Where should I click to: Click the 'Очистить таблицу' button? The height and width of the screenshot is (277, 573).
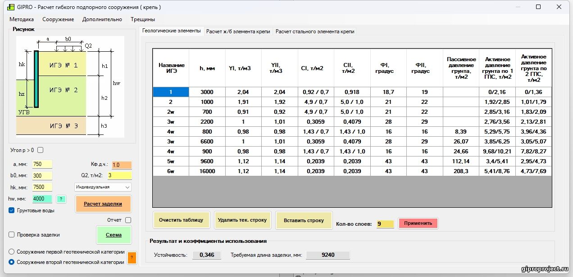coord(181,220)
